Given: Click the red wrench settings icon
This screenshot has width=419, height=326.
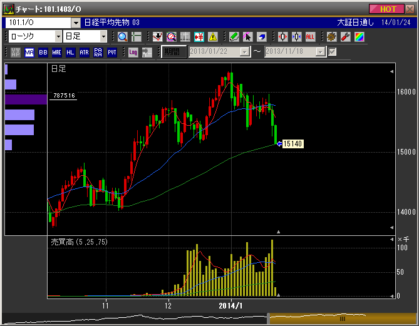Looking at the screenshot, I should pyautogui.click(x=345, y=37).
